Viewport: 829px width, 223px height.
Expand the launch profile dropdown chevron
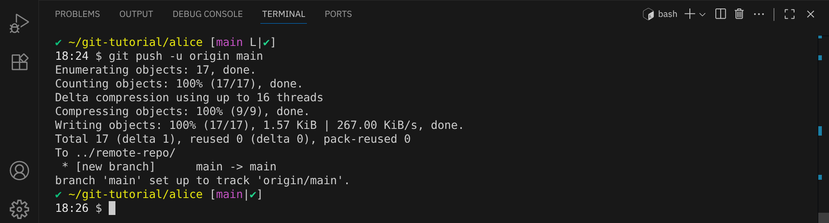tap(702, 14)
